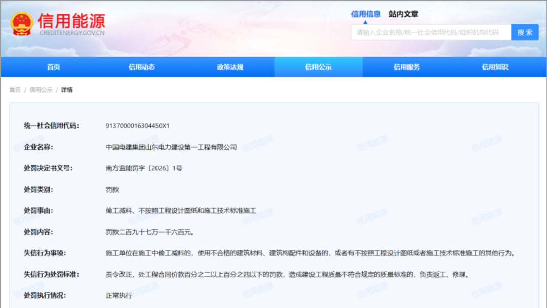Open the 信用公示 navigation menu item

coord(318,67)
